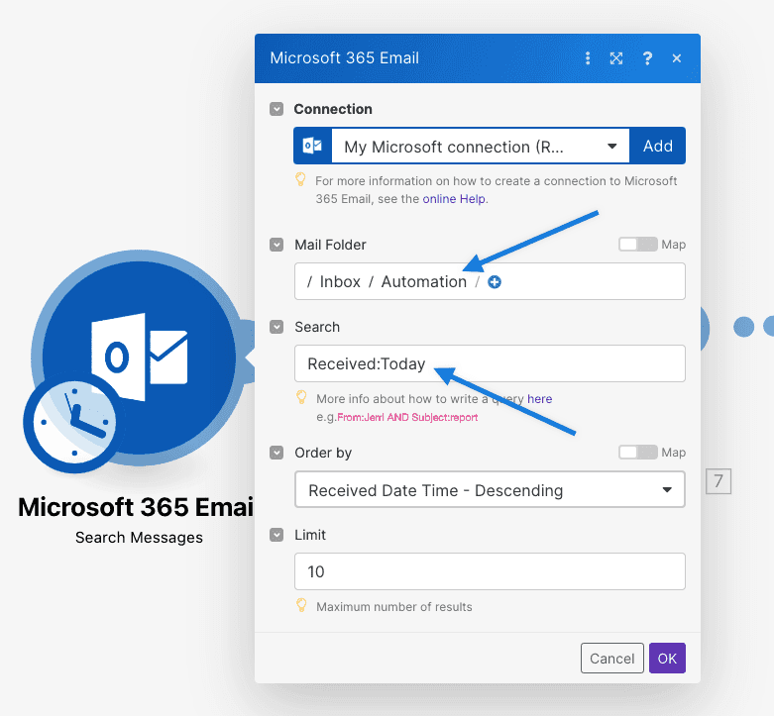Image resolution: width=774 pixels, height=716 pixels.
Task: Click the lightbulb hint icon under Connection
Action: [x=300, y=179]
